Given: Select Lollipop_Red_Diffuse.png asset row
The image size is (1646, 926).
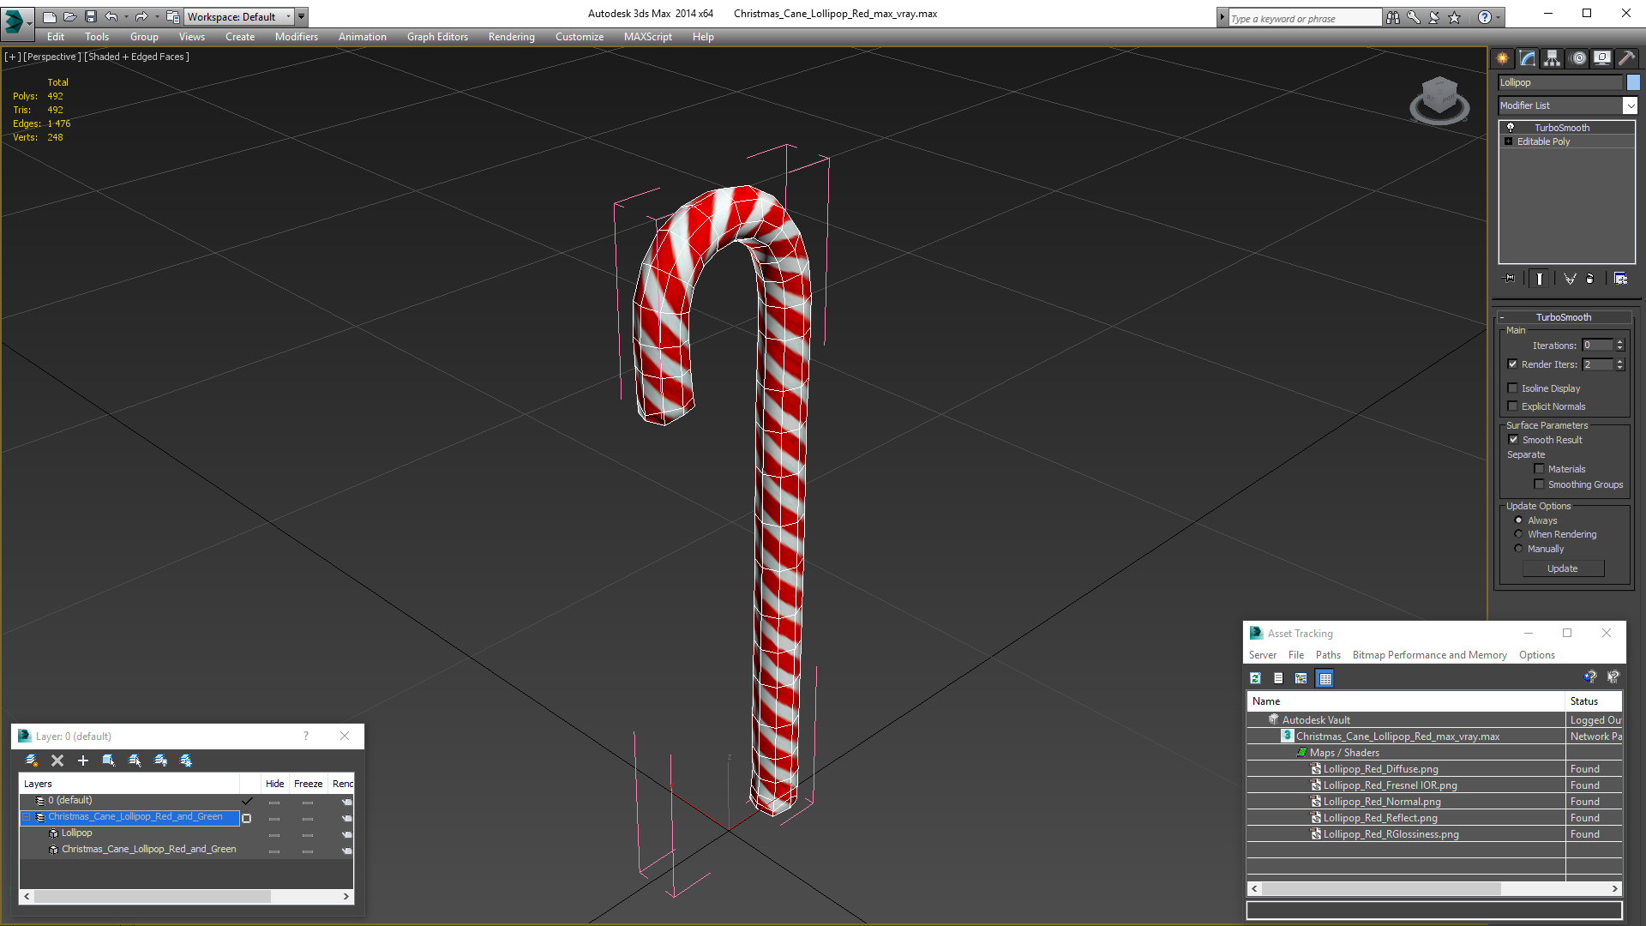Looking at the screenshot, I should 1433,769.
